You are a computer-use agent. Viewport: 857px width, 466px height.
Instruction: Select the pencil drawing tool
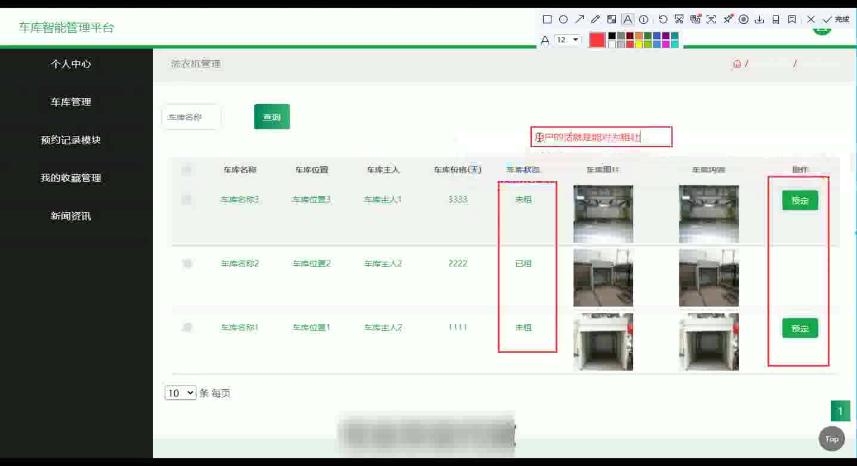click(595, 20)
